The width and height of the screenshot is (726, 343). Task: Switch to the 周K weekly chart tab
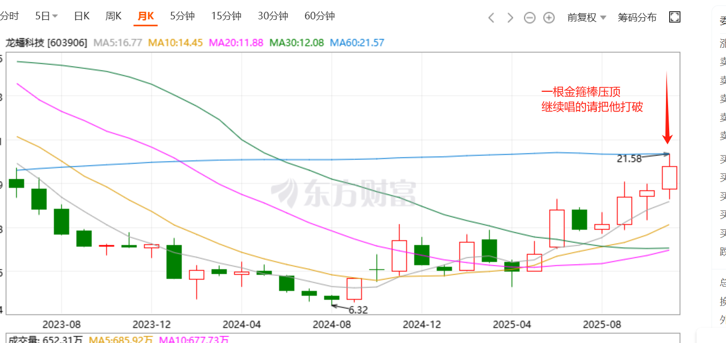tap(113, 16)
